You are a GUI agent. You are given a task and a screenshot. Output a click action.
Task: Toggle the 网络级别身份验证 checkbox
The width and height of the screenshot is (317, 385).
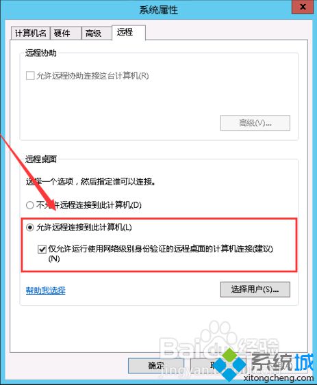click(x=42, y=249)
